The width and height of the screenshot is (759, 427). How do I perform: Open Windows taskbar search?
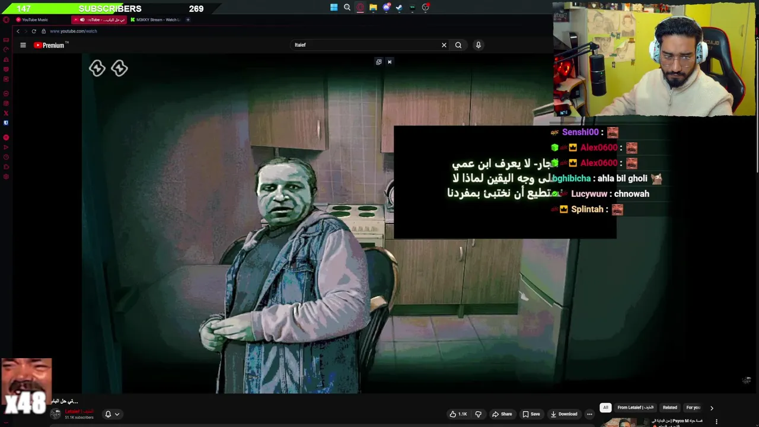pos(347,8)
